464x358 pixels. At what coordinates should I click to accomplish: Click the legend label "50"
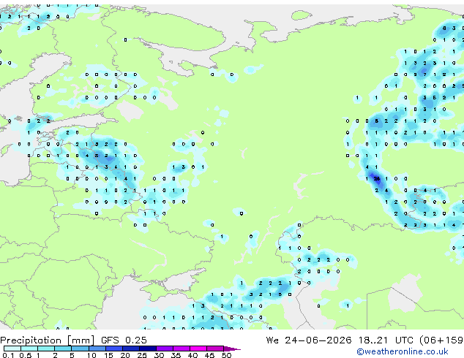pyautogui.click(x=226, y=355)
